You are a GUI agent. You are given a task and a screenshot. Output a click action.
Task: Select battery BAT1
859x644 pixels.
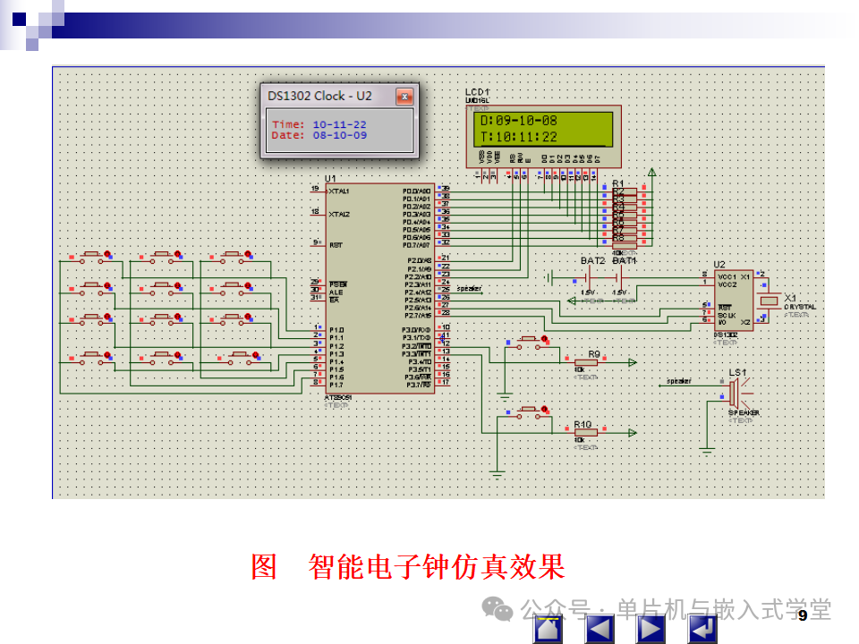point(621,279)
